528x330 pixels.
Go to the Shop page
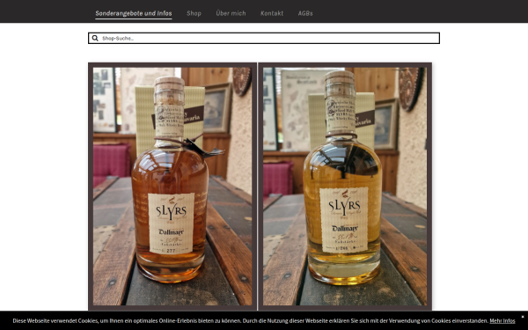point(194,13)
